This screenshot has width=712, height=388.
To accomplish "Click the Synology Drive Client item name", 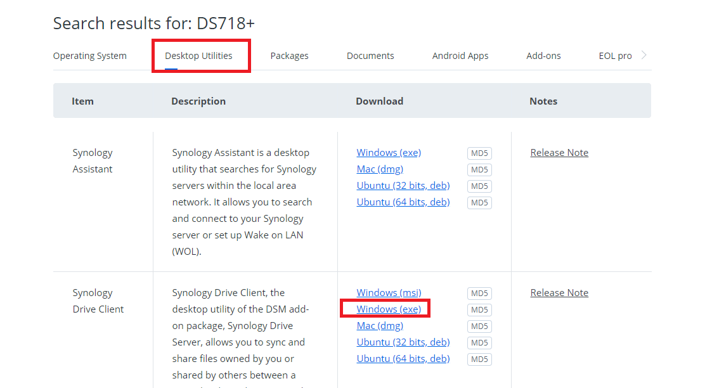I will click(x=98, y=301).
